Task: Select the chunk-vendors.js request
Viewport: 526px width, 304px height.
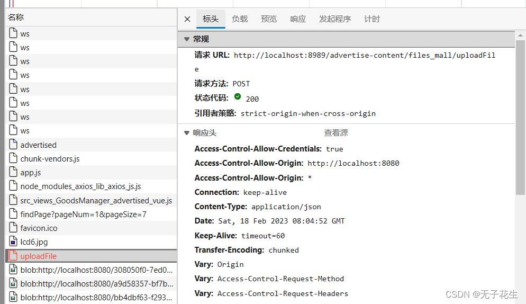Action: pyautogui.click(x=91, y=158)
